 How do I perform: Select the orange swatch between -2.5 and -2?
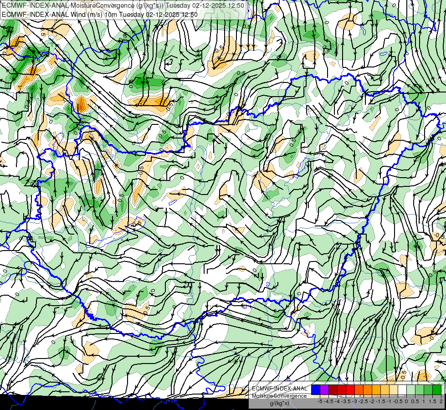click(368, 389)
